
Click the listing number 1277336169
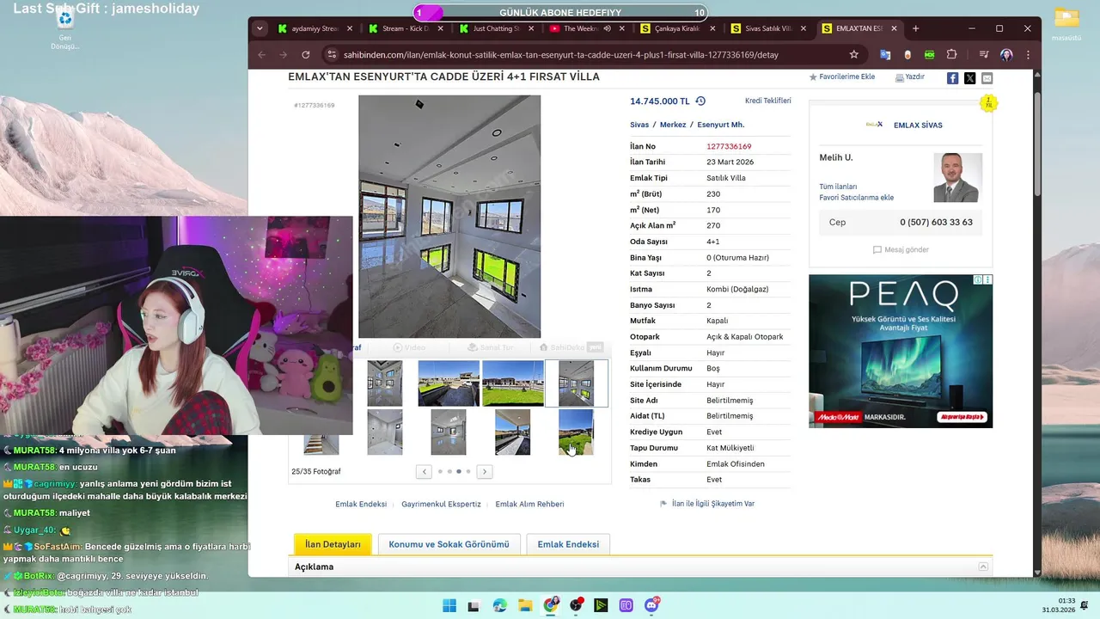(729, 146)
